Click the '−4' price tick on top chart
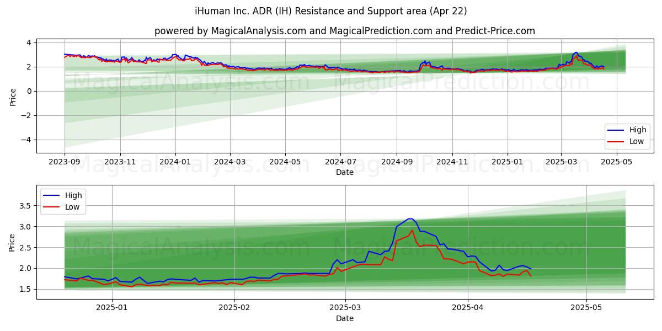This screenshot has height=331, width=662. 26,140
